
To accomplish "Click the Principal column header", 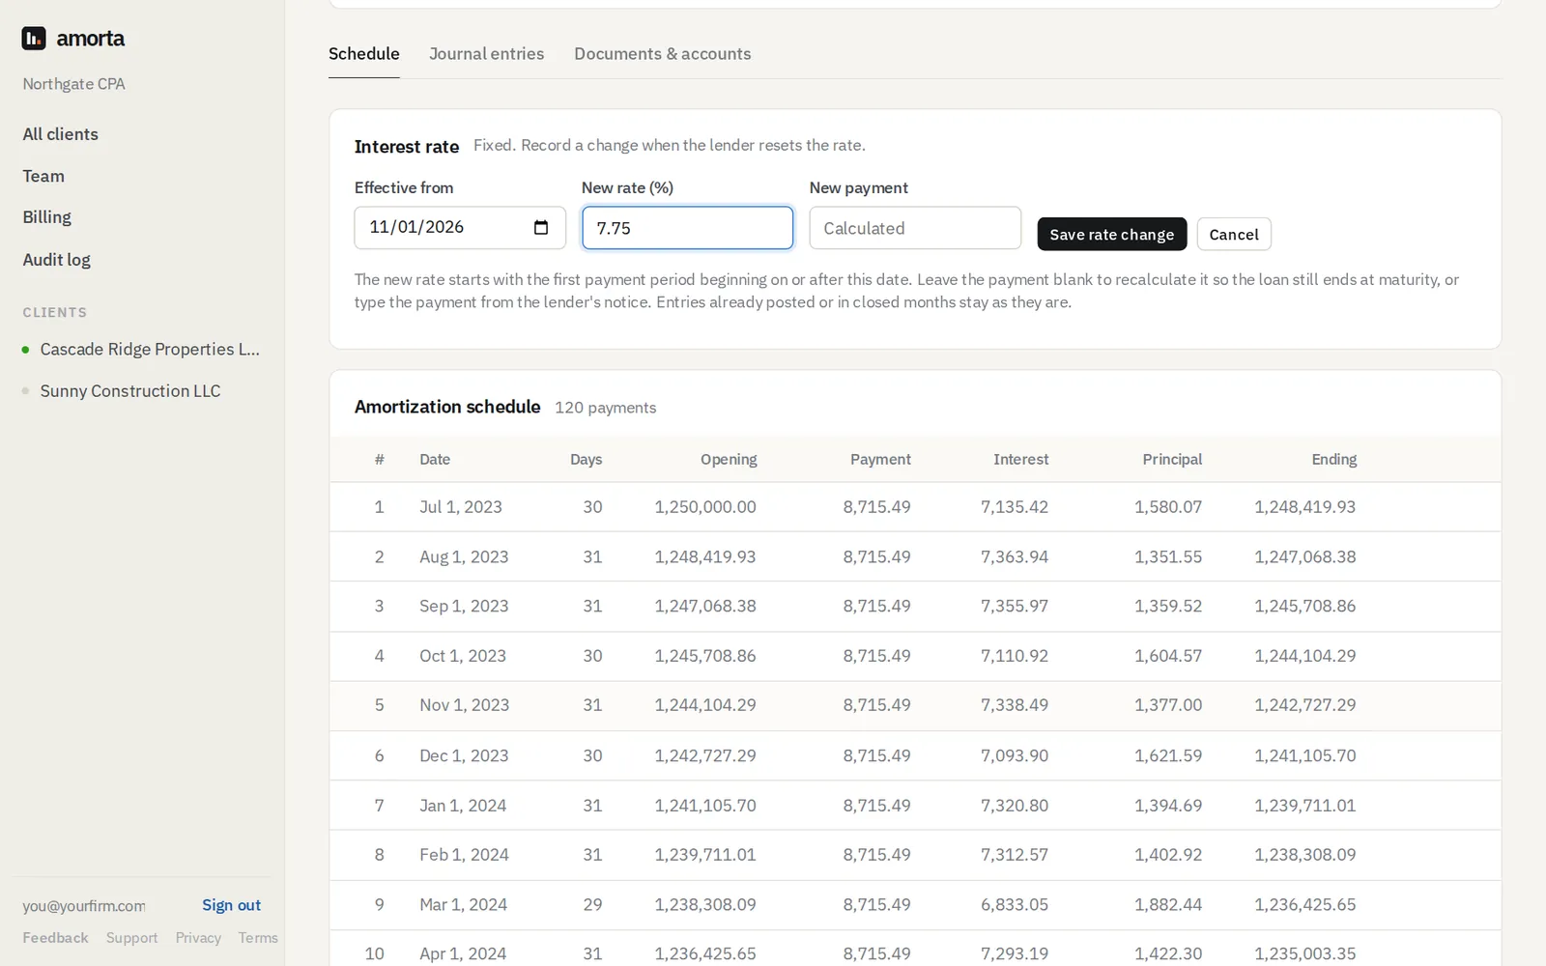I will [x=1172, y=460].
